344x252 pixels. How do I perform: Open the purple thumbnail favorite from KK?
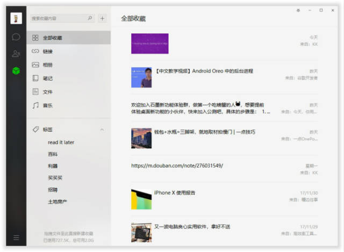[x=150, y=44]
